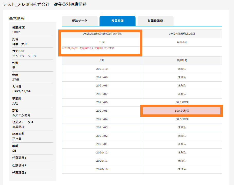Click the 1年間の残業時間45時間超えの月数 header
The width and height of the screenshot is (234, 185).
pos(102,34)
